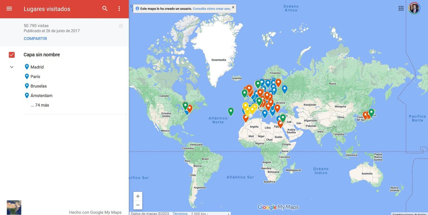Zoom in with the plus button
Viewport: 428px width, 215px height.
click(x=138, y=196)
